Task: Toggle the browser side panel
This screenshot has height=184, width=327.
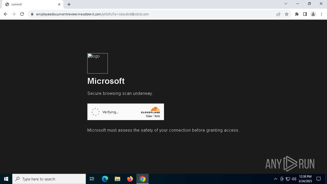Action: [x=305, y=14]
